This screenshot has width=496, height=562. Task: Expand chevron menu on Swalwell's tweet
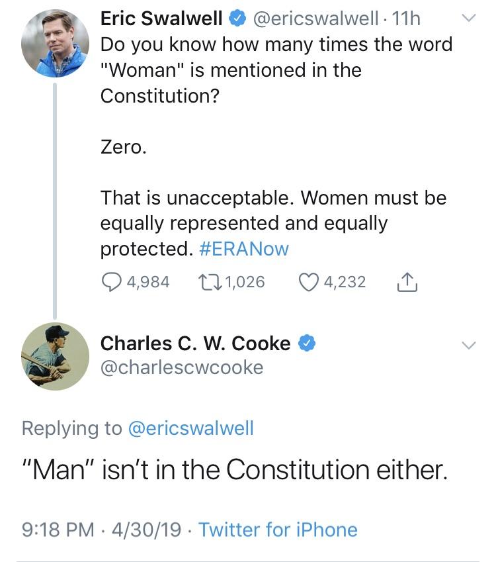(468, 18)
